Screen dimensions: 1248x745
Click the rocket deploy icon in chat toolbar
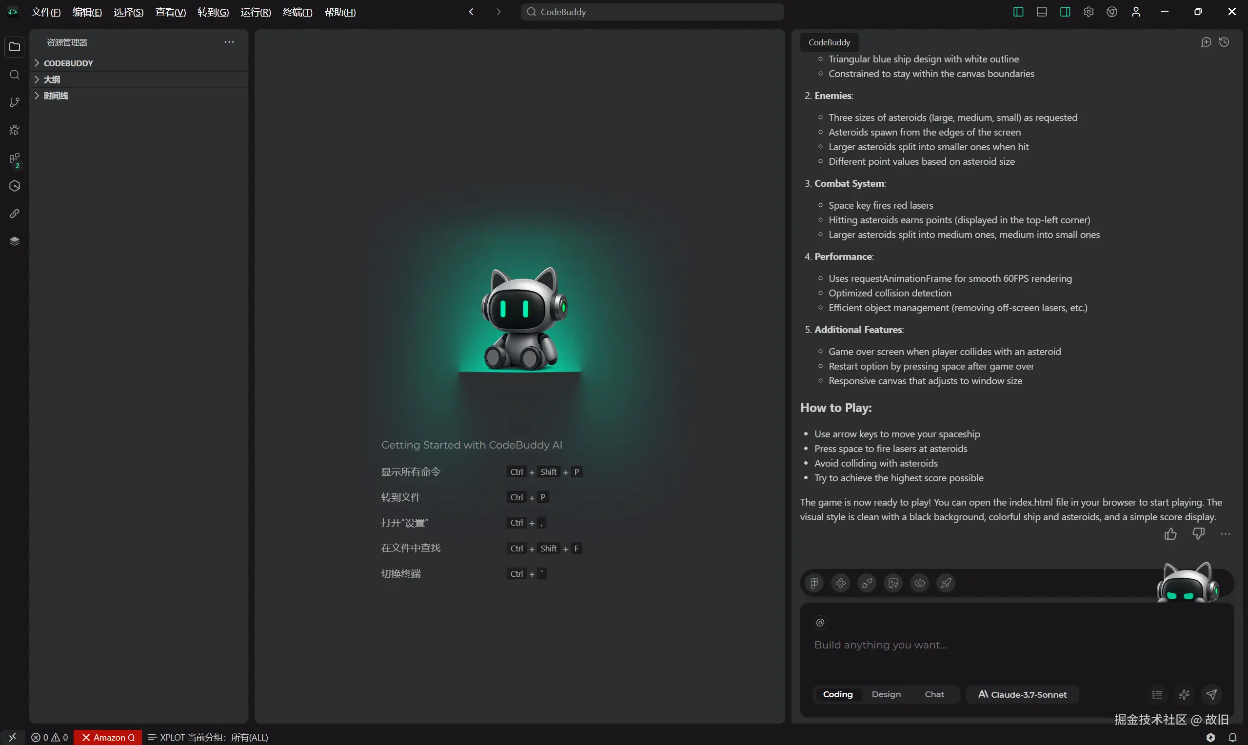click(x=946, y=583)
